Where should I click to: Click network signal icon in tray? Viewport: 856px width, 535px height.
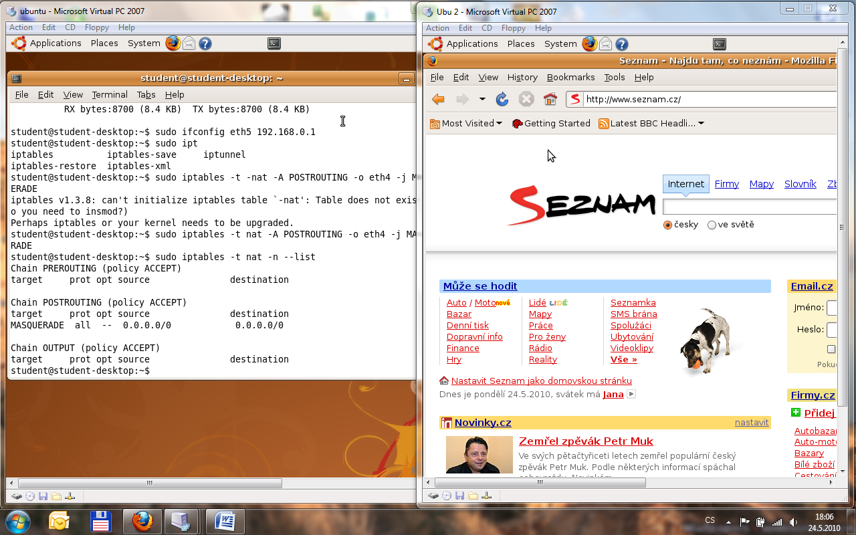tap(777, 522)
